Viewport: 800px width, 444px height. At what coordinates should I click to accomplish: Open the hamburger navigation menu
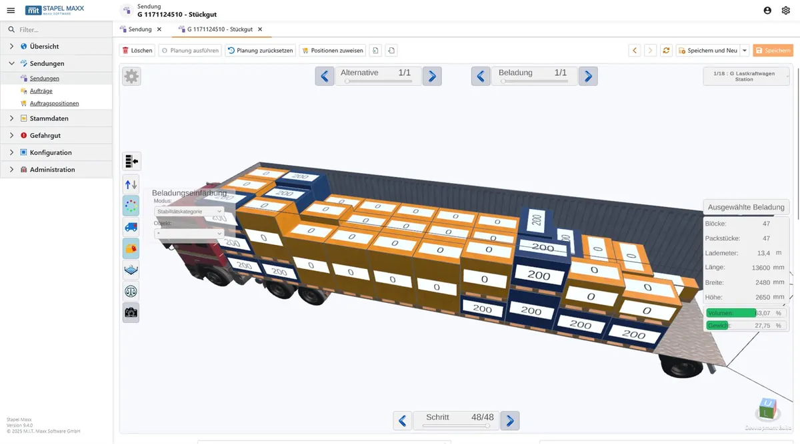(11, 10)
